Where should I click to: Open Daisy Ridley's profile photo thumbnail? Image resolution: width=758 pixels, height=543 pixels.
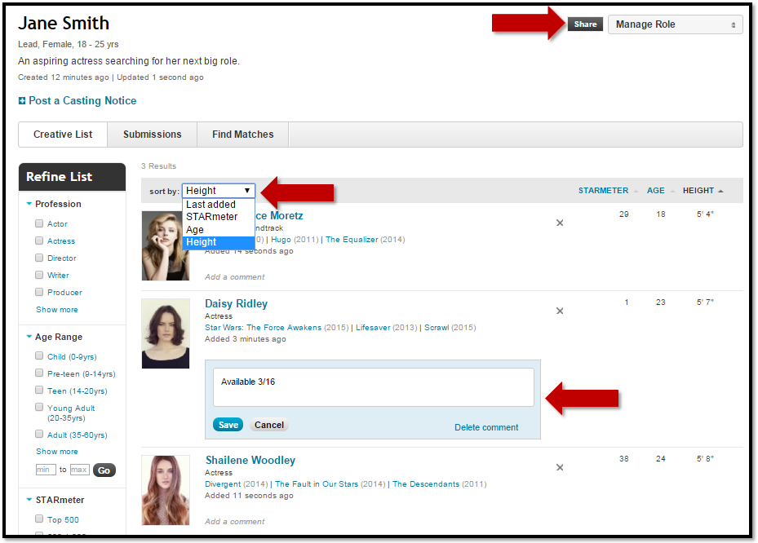(x=166, y=333)
